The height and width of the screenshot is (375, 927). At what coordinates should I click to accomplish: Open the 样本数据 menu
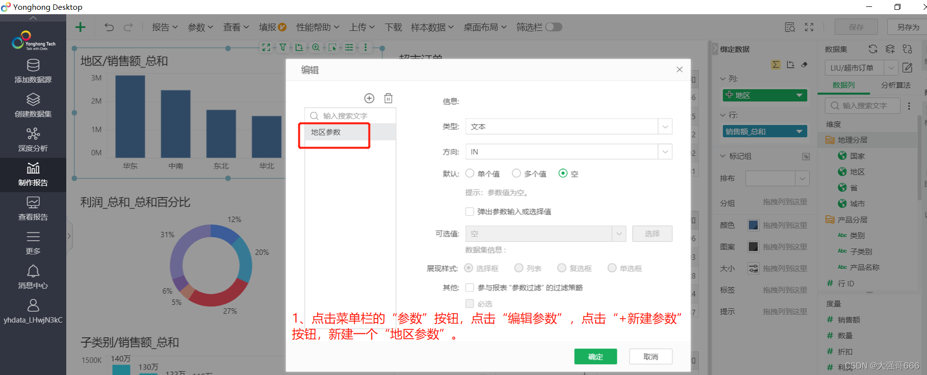click(x=432, y=27)
